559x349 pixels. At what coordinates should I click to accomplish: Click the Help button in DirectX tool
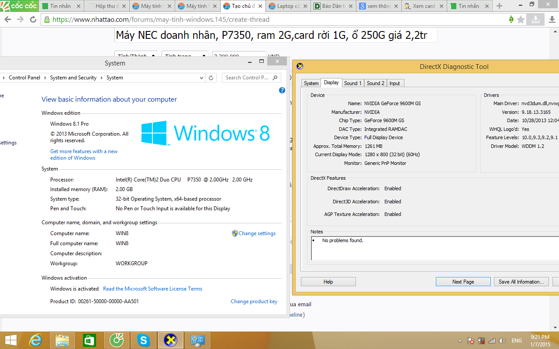tap(328, 282)
